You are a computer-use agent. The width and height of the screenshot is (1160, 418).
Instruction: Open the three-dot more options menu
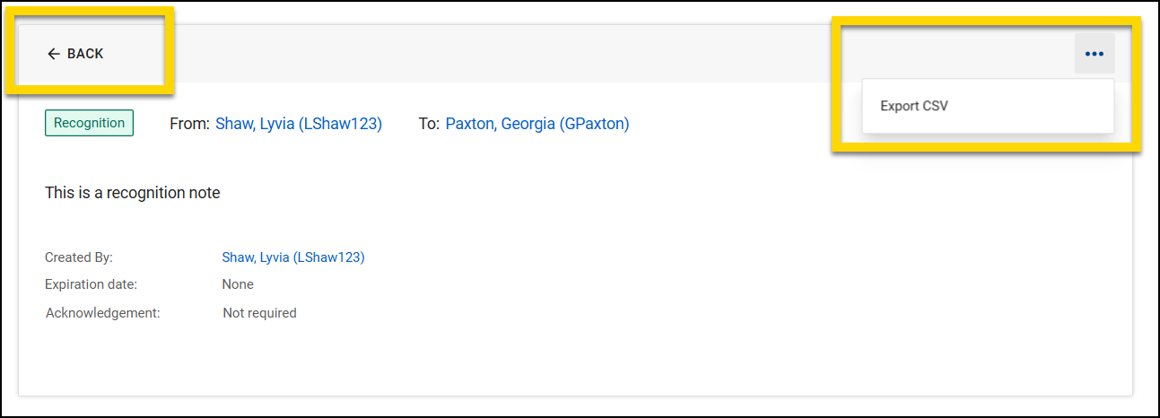point(1094,54)
